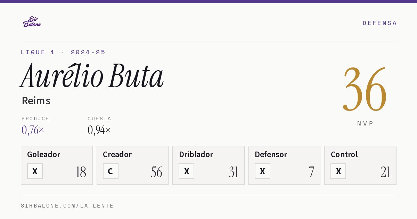417x219 pixels.
Task: Click the gold 36 NVP score
Action: coord(365,89)
